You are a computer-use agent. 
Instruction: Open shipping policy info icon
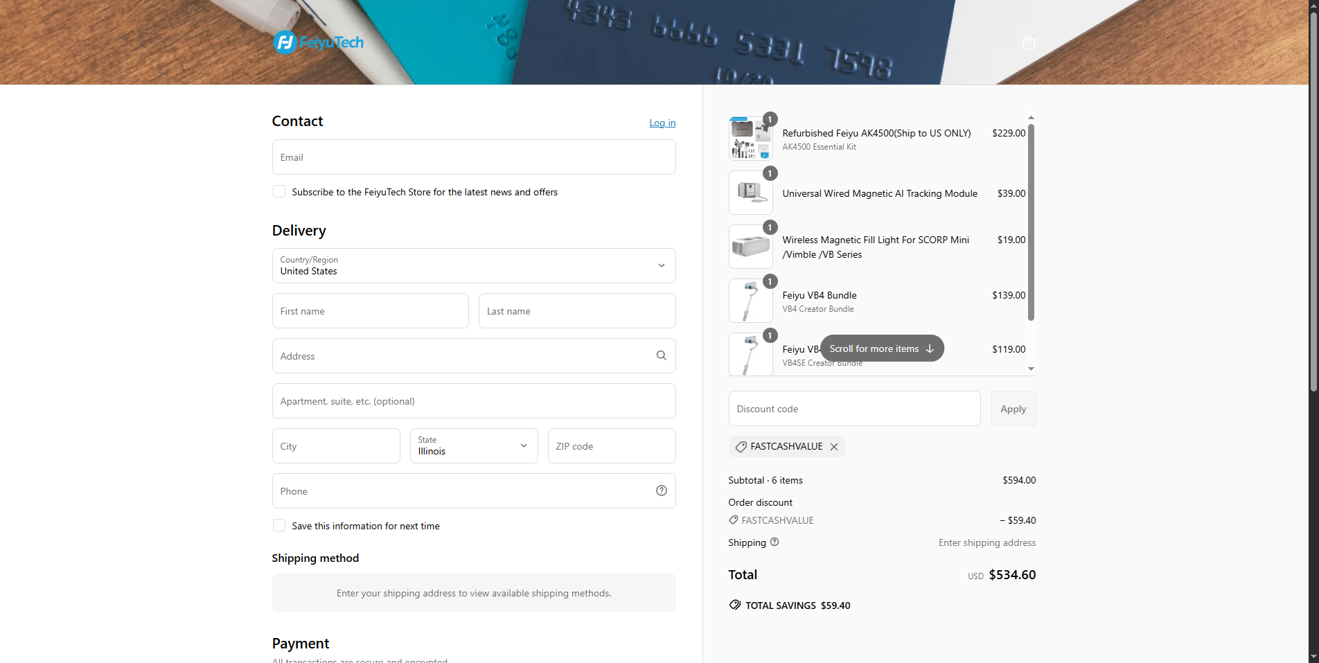pyautogui.click(x=774, y=542)
